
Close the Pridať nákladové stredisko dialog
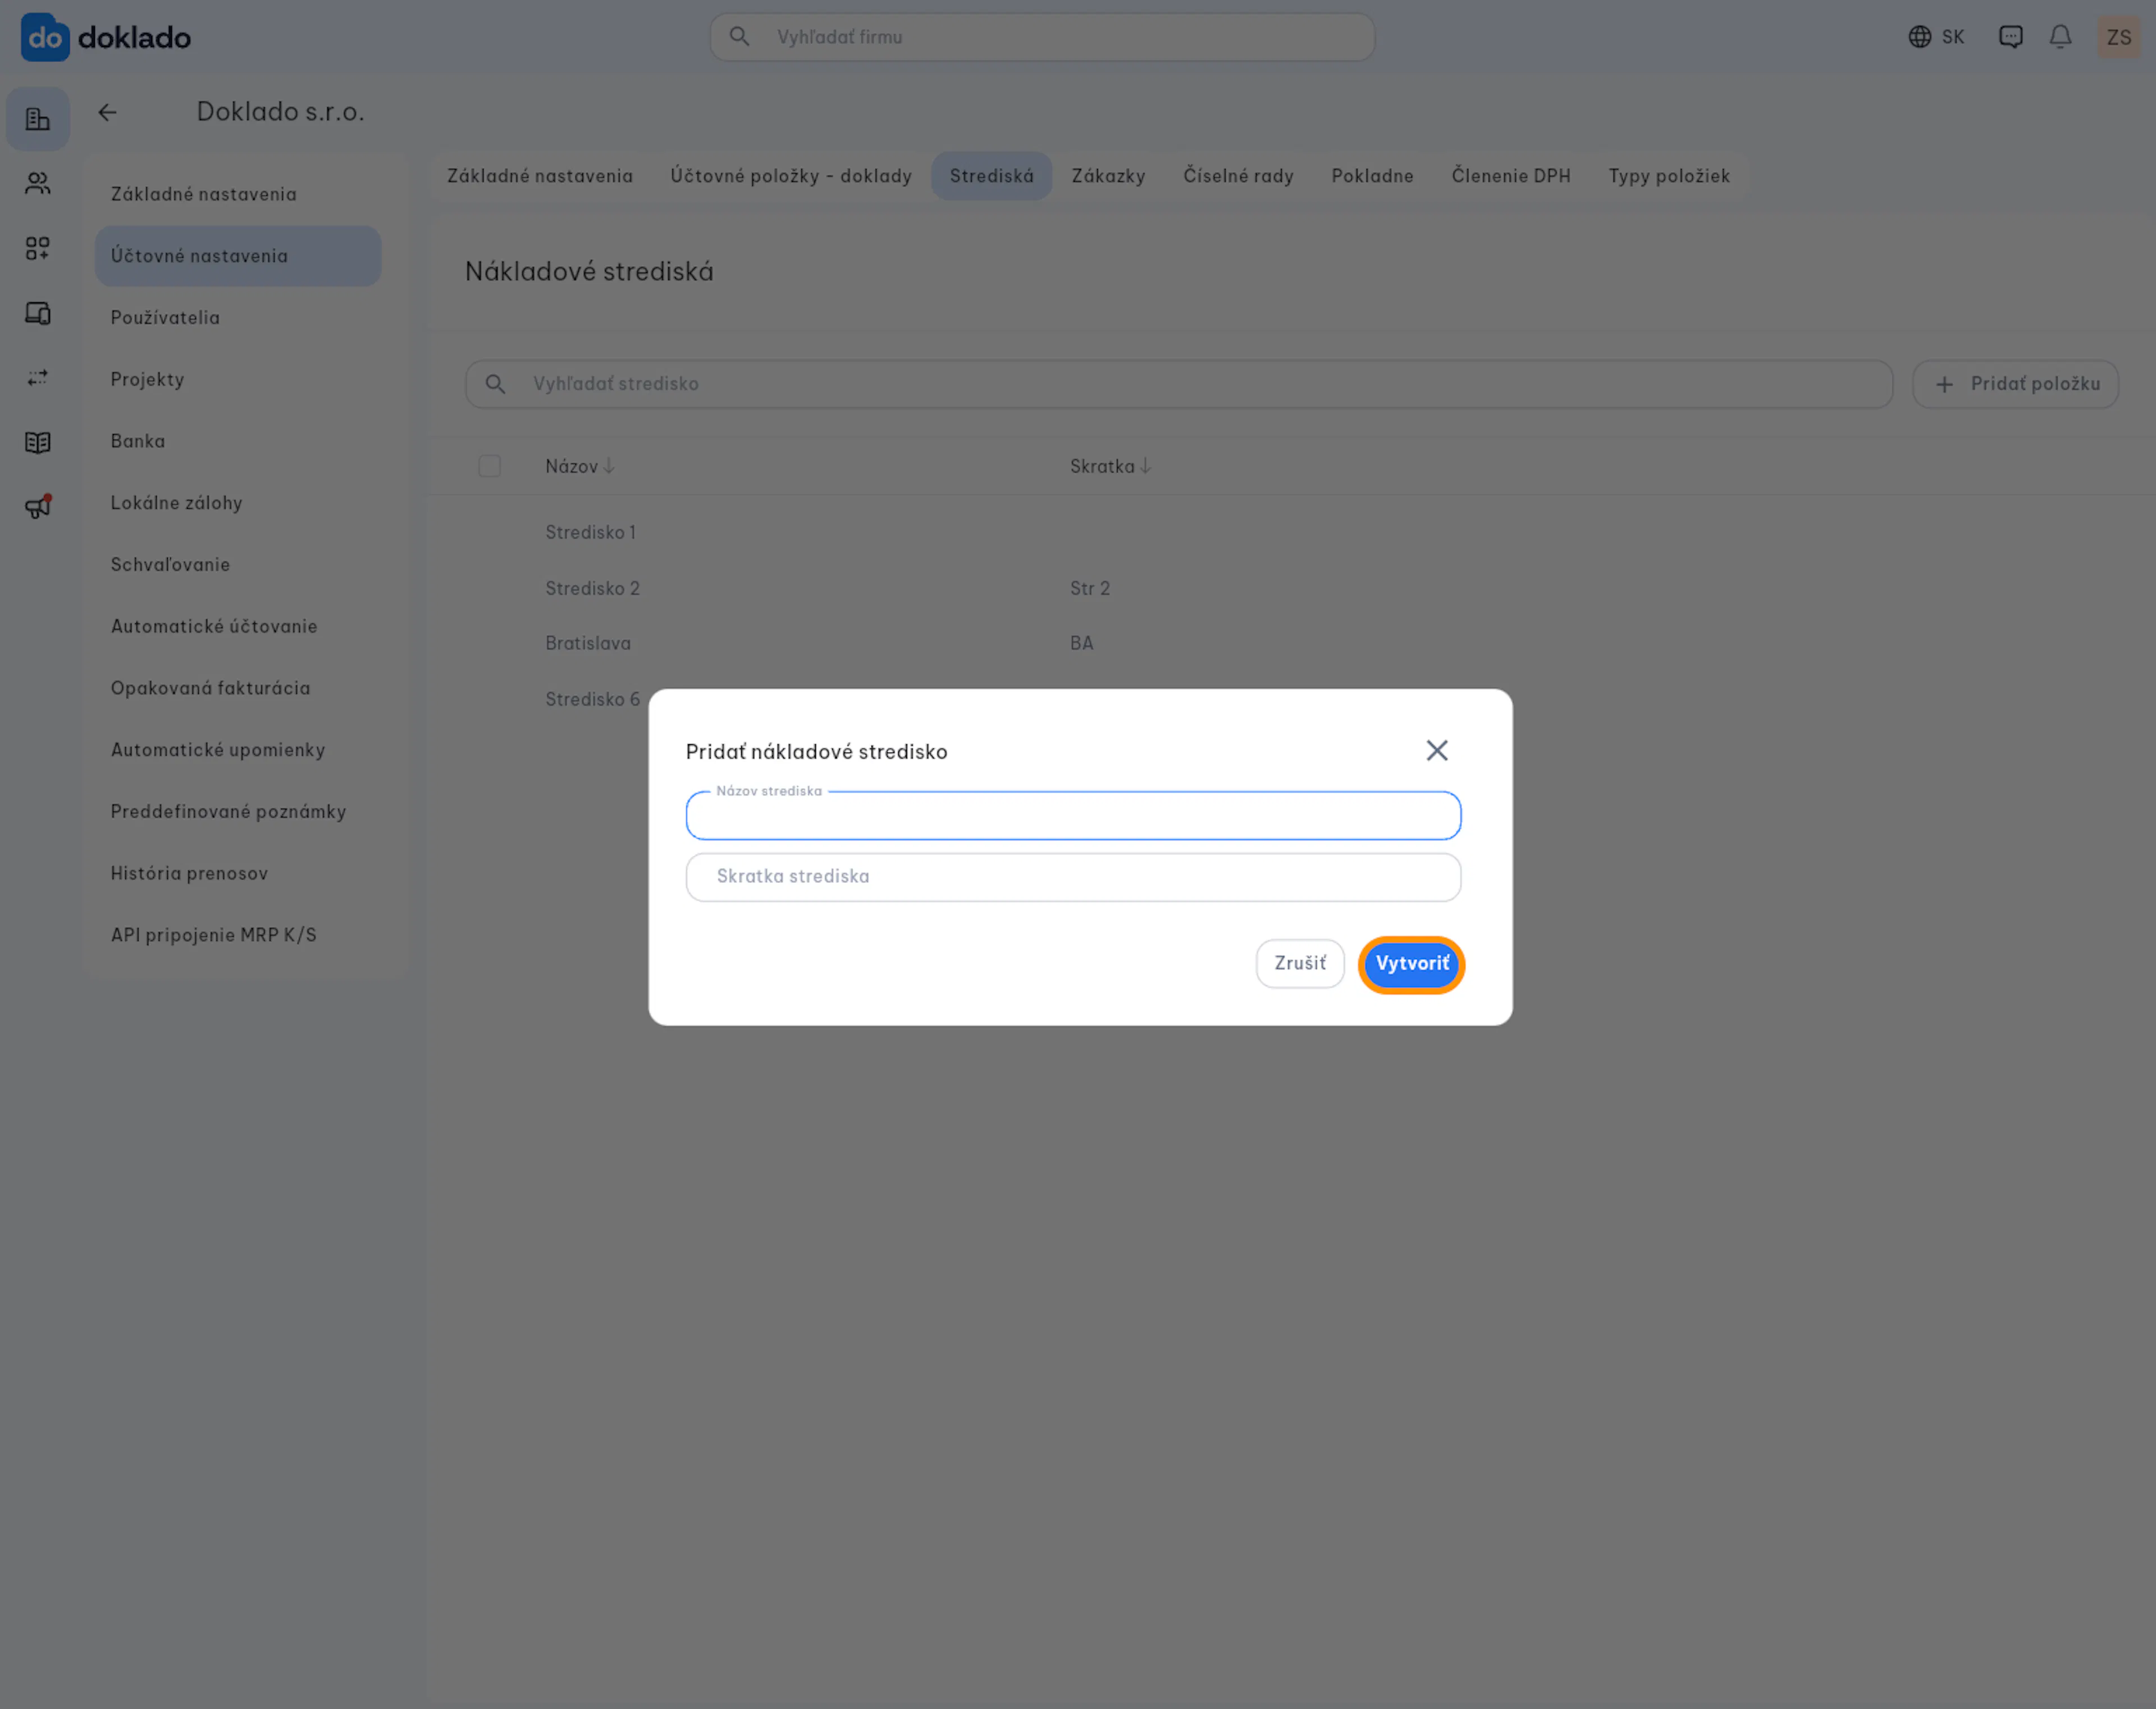click(1437, 751)
